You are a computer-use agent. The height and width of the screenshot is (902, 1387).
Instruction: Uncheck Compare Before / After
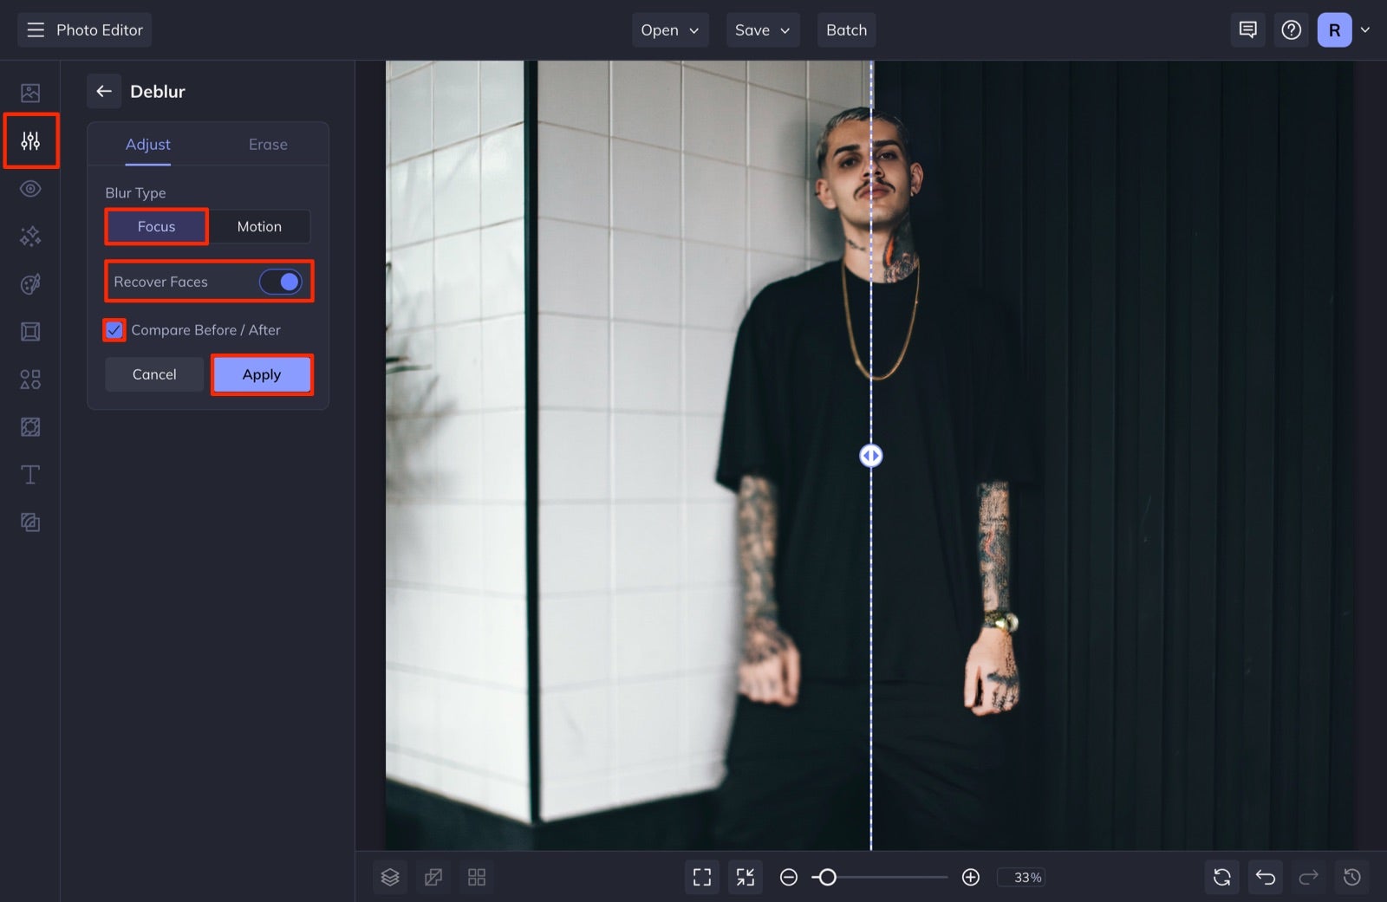[114, 329]
